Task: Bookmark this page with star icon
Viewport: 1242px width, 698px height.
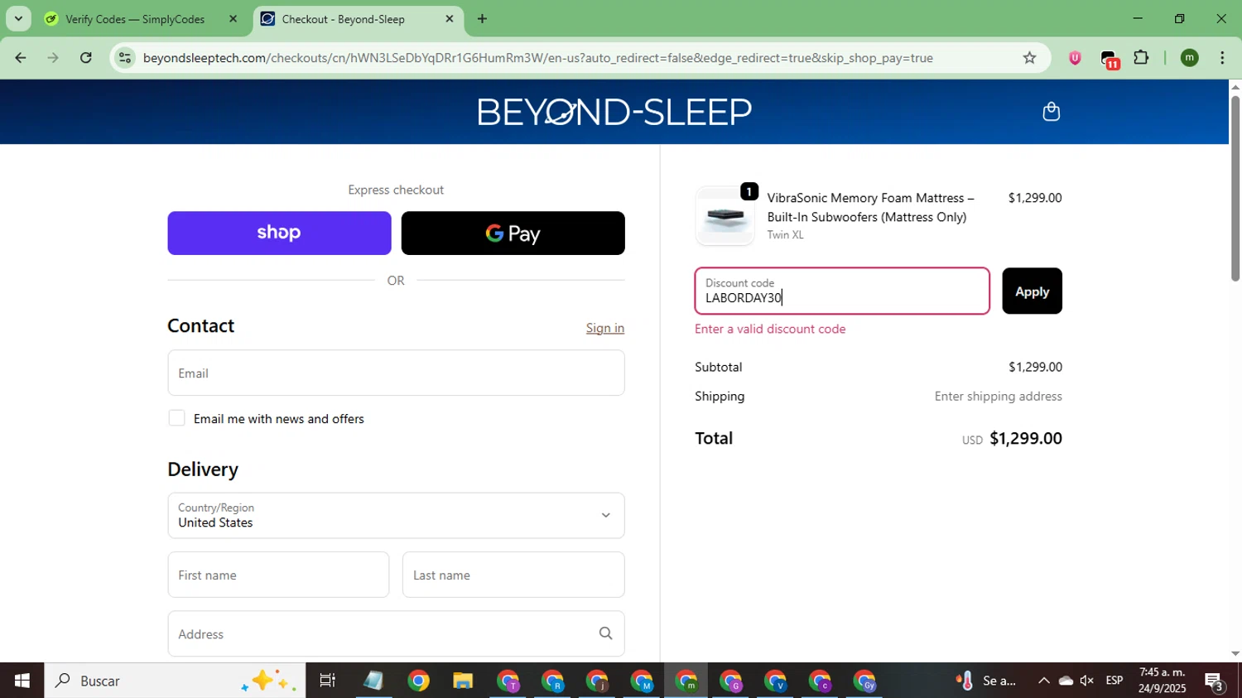Action: (1029, 58)
